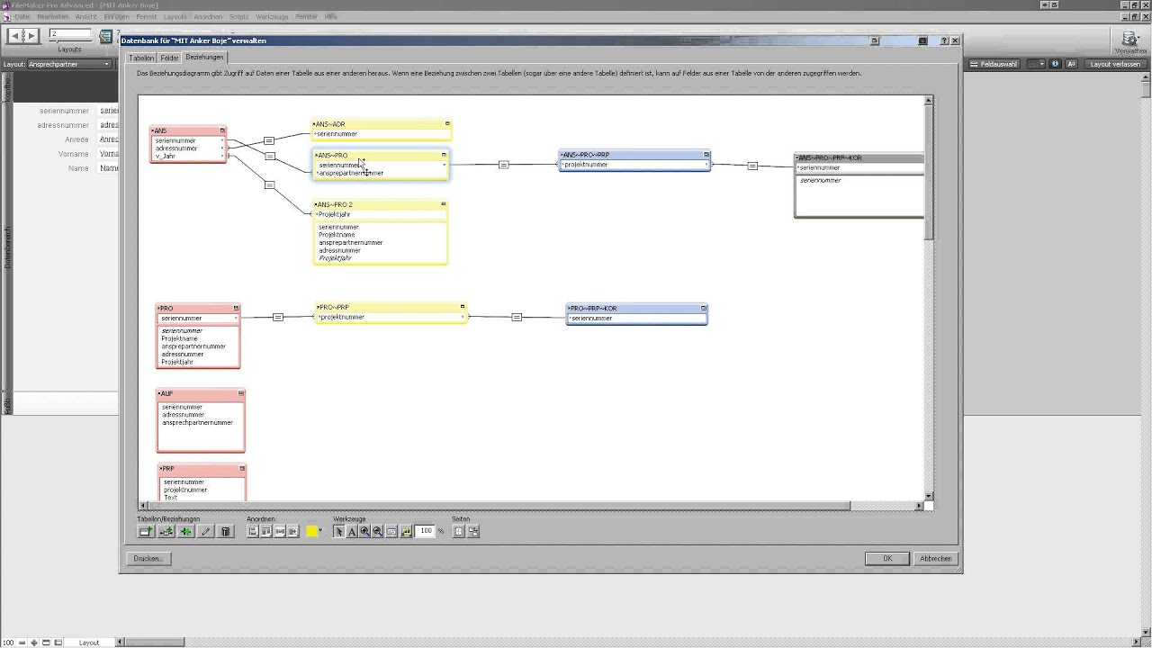Go to the next record with the book's right arrow
The width and height of the screenshot is (1152, 648).
pyautogui.click(x=31, y=35)
